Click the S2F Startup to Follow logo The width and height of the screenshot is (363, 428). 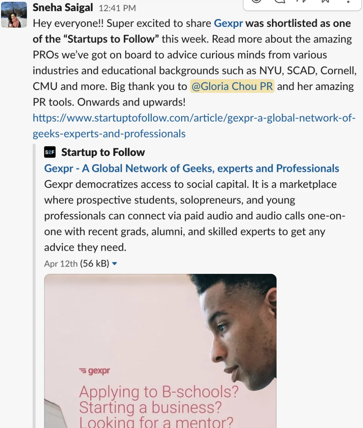point(50,152)
